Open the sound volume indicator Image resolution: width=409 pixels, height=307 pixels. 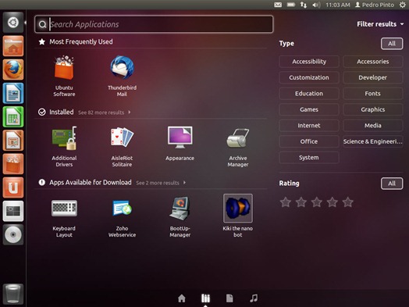click(x=316, y=5)
